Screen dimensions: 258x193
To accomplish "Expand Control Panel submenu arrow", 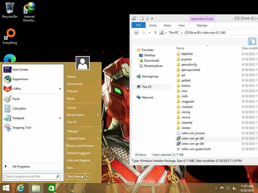I will coord(98,138).
